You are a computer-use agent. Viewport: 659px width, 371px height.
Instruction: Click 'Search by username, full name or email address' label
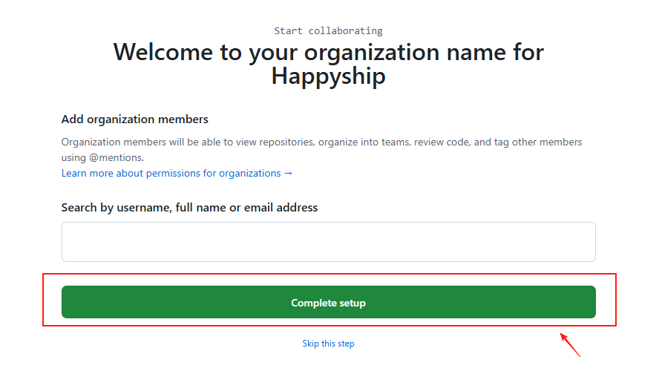189,208
